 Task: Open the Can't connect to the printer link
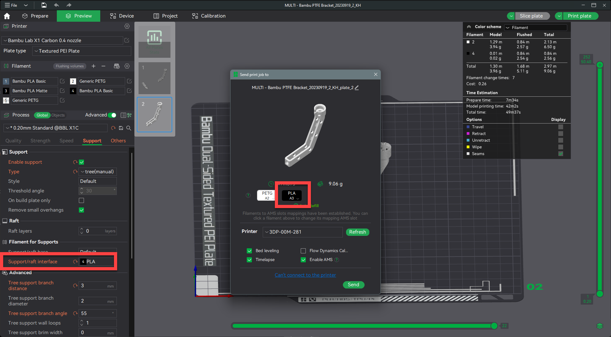coord(305,275)
